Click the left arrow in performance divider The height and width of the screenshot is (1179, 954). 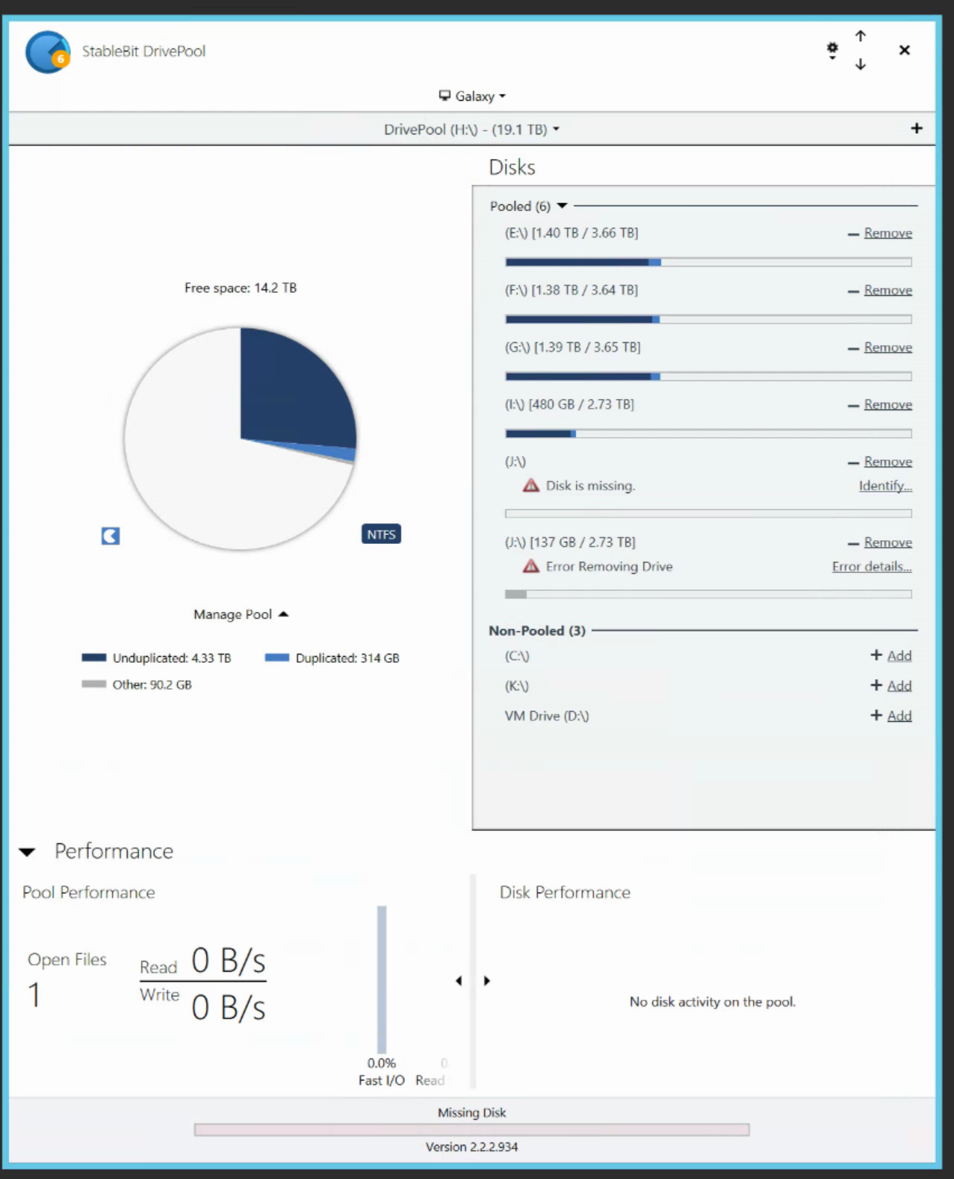459,980
